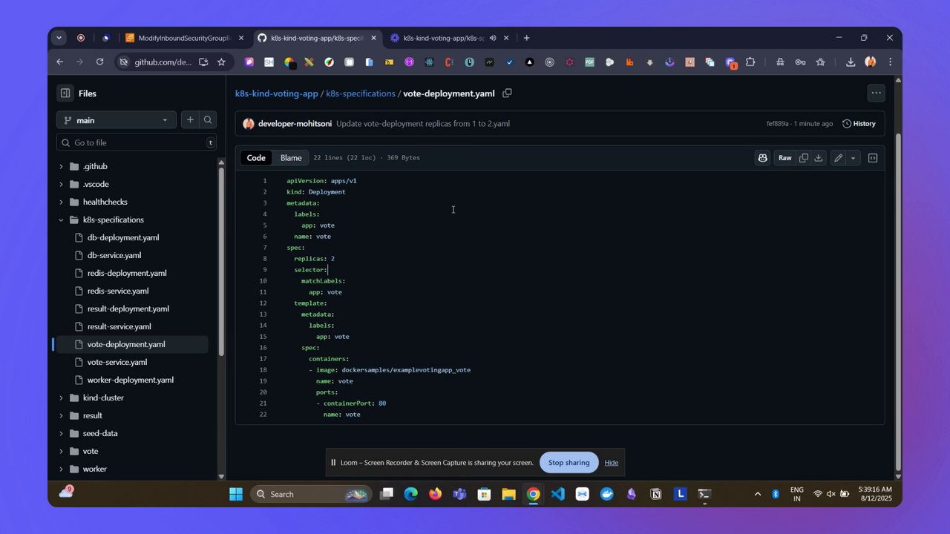This screenshot has width=950, height=534.
Task: Bookmark this page with the star
Action: [221, 62]
